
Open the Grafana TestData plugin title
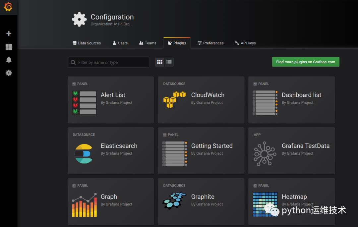tap(306, 146)
